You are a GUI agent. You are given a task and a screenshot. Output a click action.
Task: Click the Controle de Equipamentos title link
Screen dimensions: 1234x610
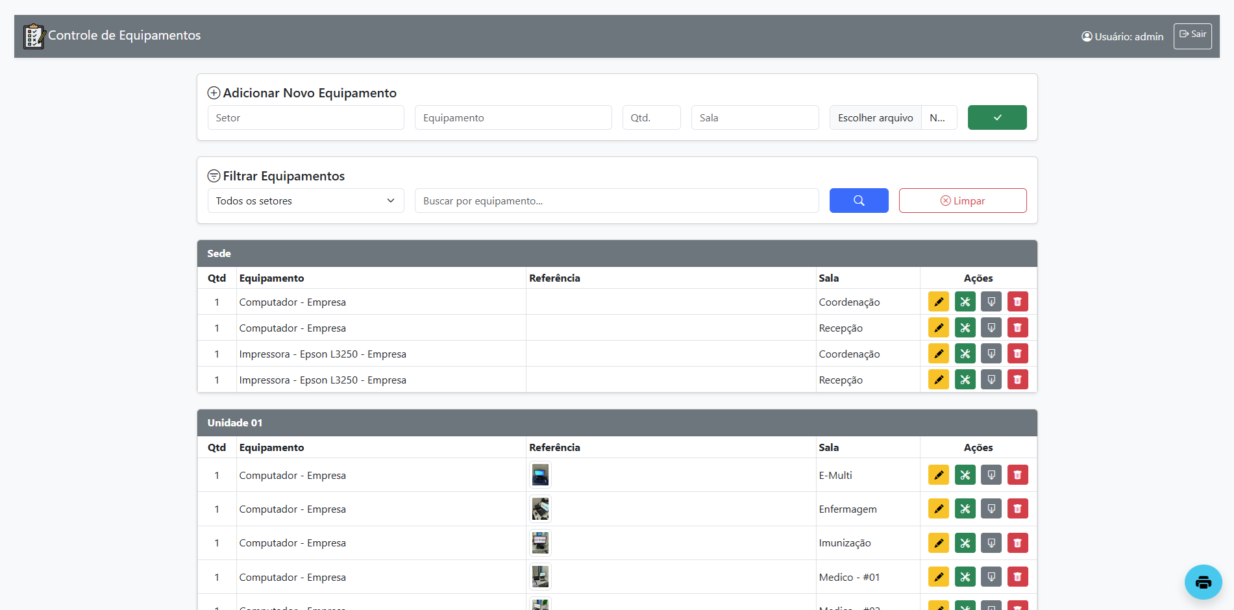pyautogui.click(x=124, y=36)
